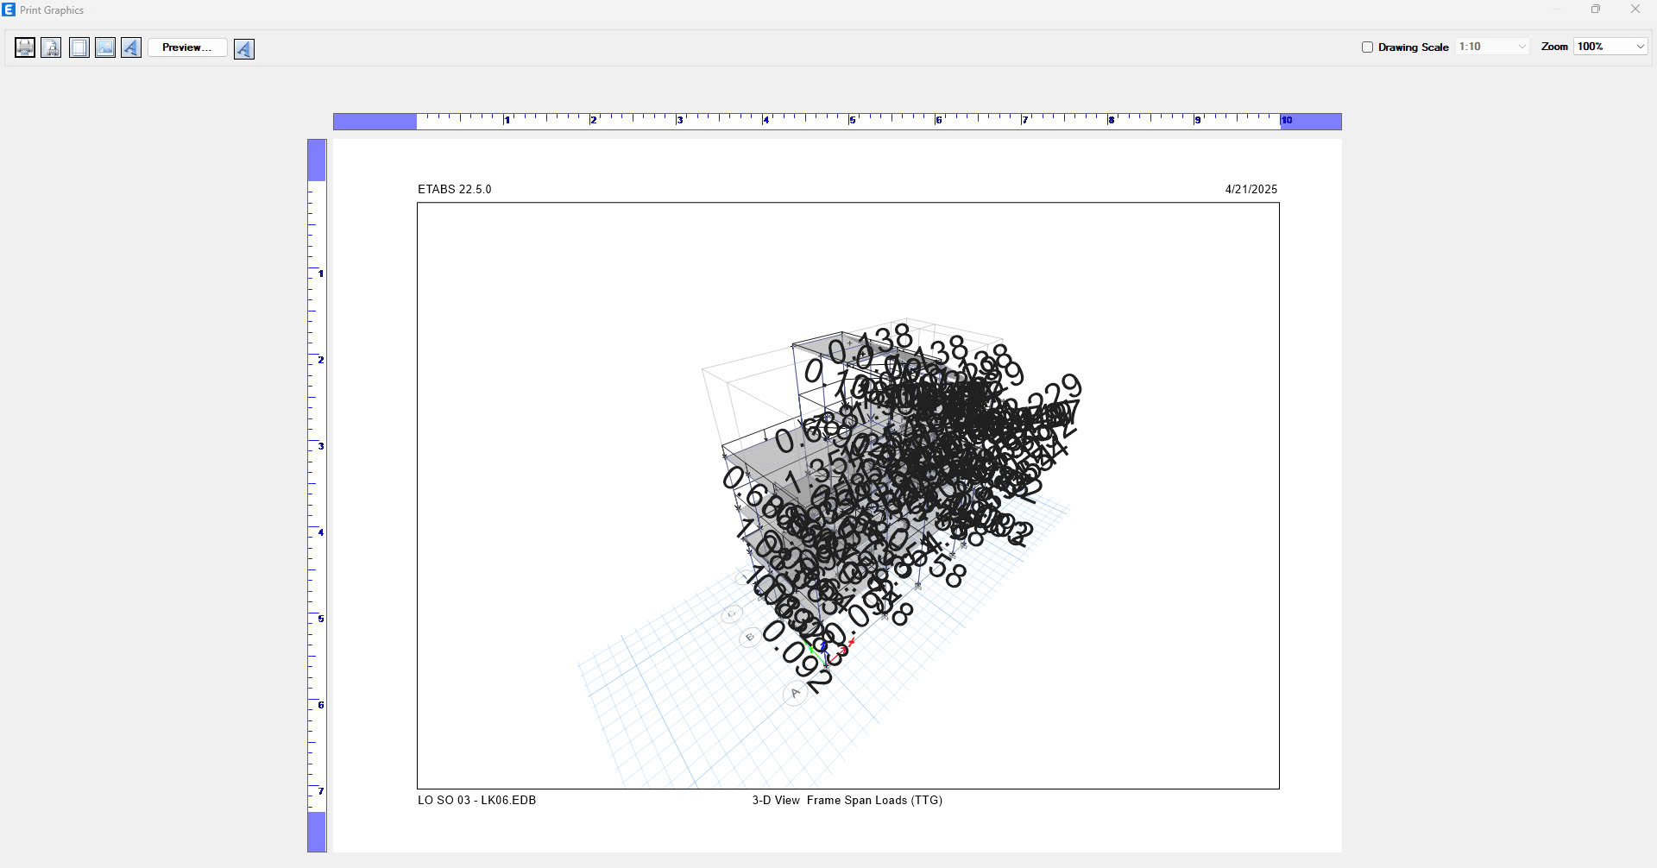The width and height of the screenshot is (1657, 868).
Task: Click the LO SO 03 - LK06.EDB file name
Action: click(x=477, y=800)
